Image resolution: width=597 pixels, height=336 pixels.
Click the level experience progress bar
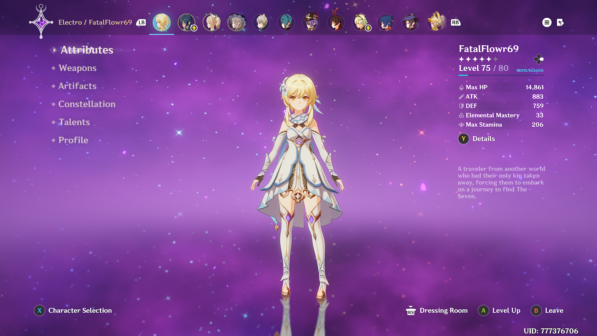tap(501, 75)
